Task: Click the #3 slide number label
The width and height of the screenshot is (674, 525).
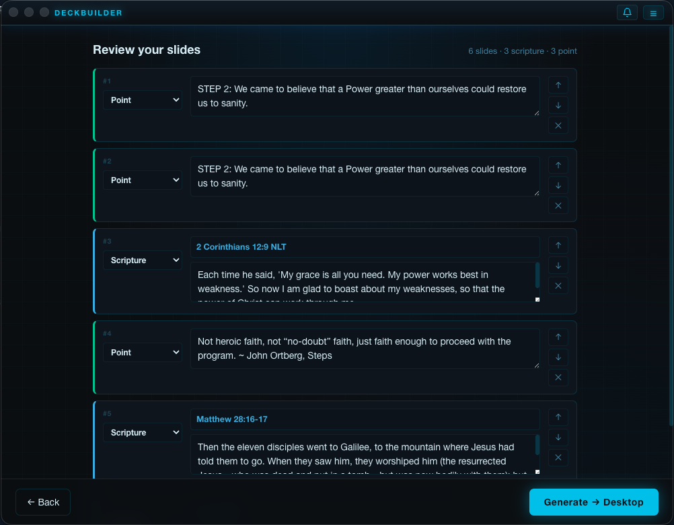Action: (x=107, y=241)
